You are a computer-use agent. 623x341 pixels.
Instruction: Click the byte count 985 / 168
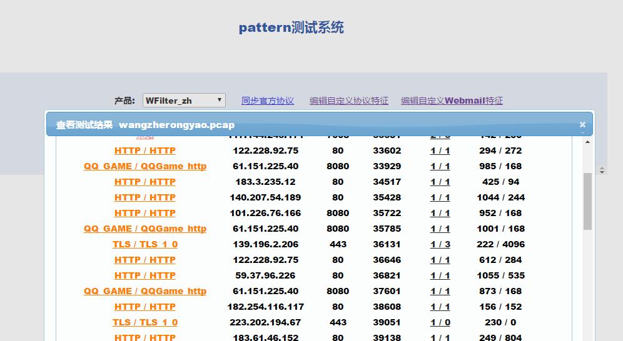(x=500, y=166)
